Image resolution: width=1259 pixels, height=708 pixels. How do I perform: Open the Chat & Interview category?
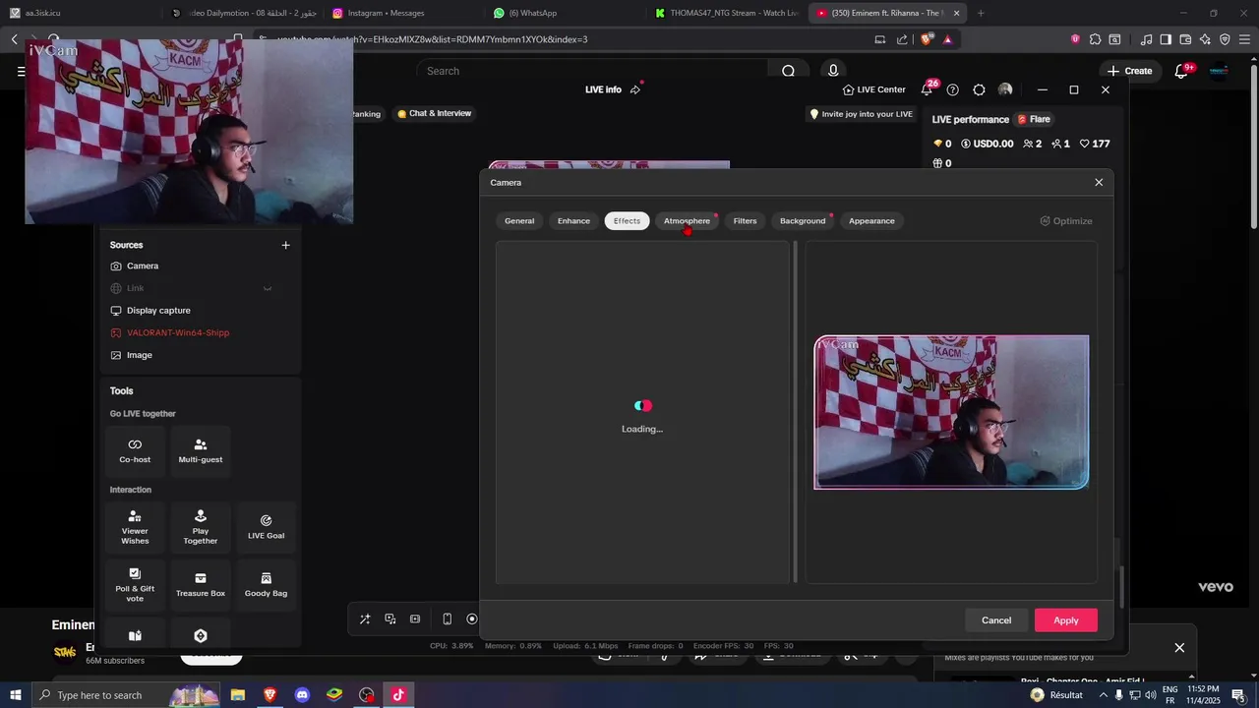tap(434, 113)
